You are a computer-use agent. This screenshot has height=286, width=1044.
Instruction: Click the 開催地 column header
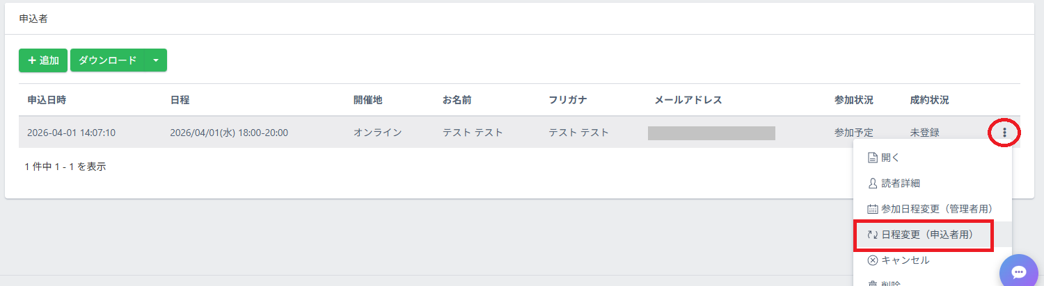[368, 100]
